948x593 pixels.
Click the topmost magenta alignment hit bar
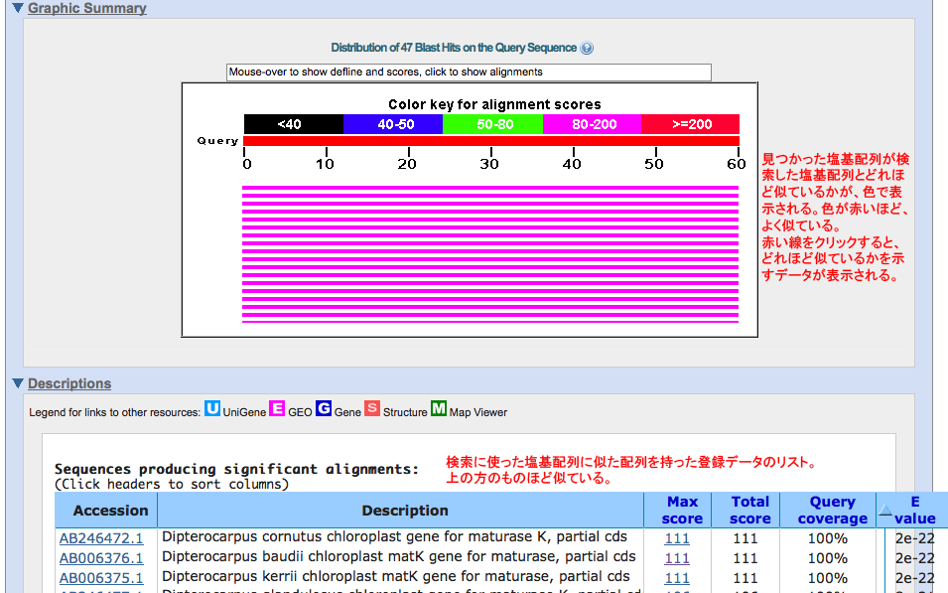pyautogui.click(x=490, y=188)
